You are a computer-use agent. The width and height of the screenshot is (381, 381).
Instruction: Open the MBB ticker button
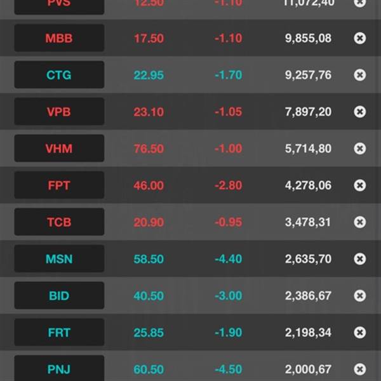pos(59,38)
